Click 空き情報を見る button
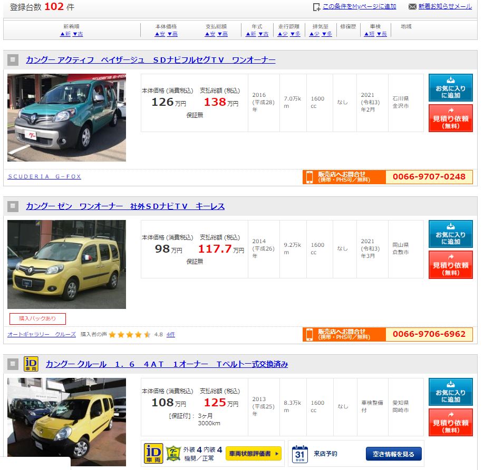 click(393, 454)
